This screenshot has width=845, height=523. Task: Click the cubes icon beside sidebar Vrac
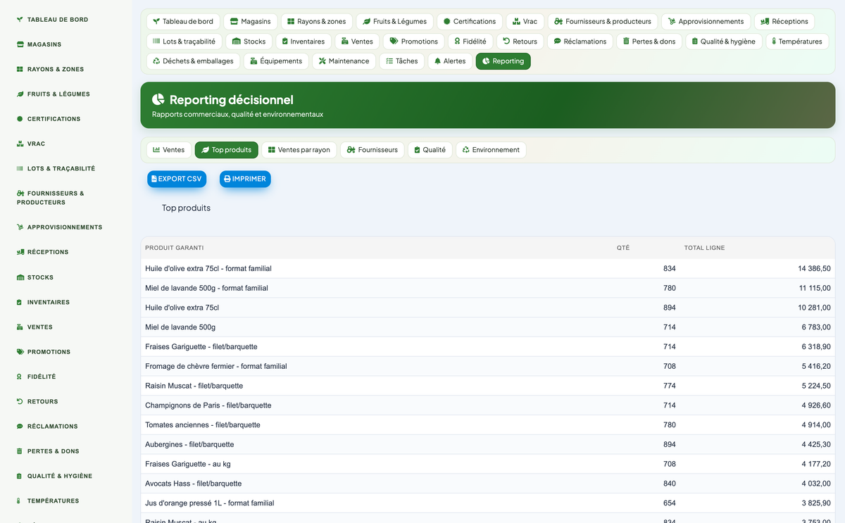pyautogui.click(x=20, y=144)
